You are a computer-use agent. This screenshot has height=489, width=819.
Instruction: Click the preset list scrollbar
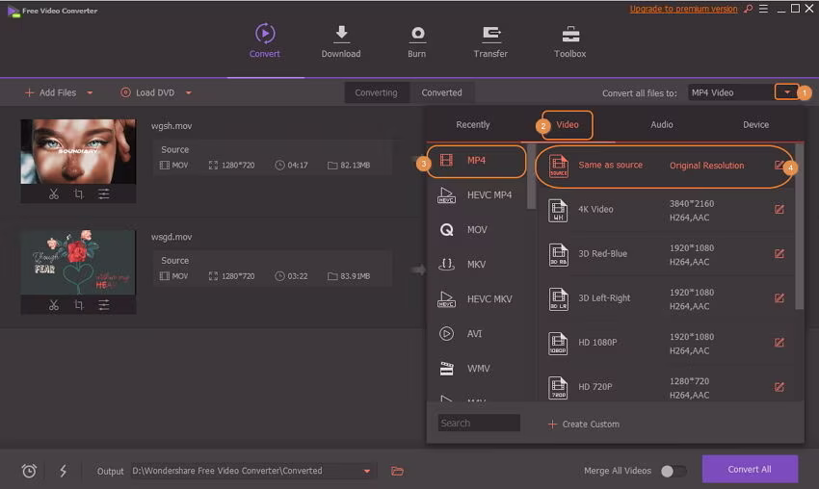(799, 227)
